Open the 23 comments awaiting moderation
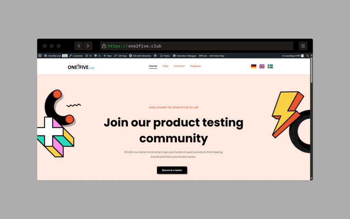 click(x=97, y=56)
